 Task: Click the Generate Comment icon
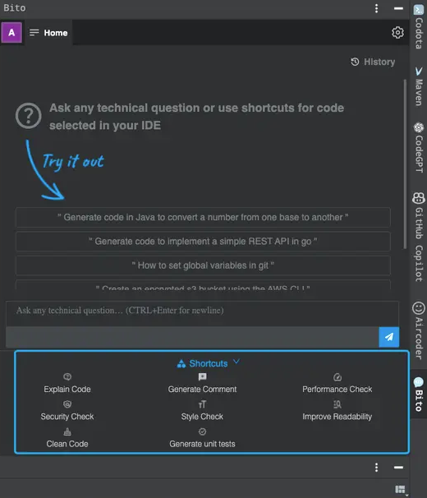[202, 376]
